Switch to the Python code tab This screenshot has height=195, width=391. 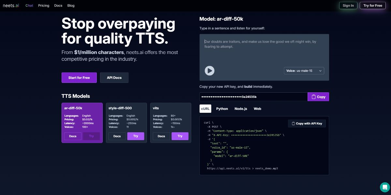(222, 109)
